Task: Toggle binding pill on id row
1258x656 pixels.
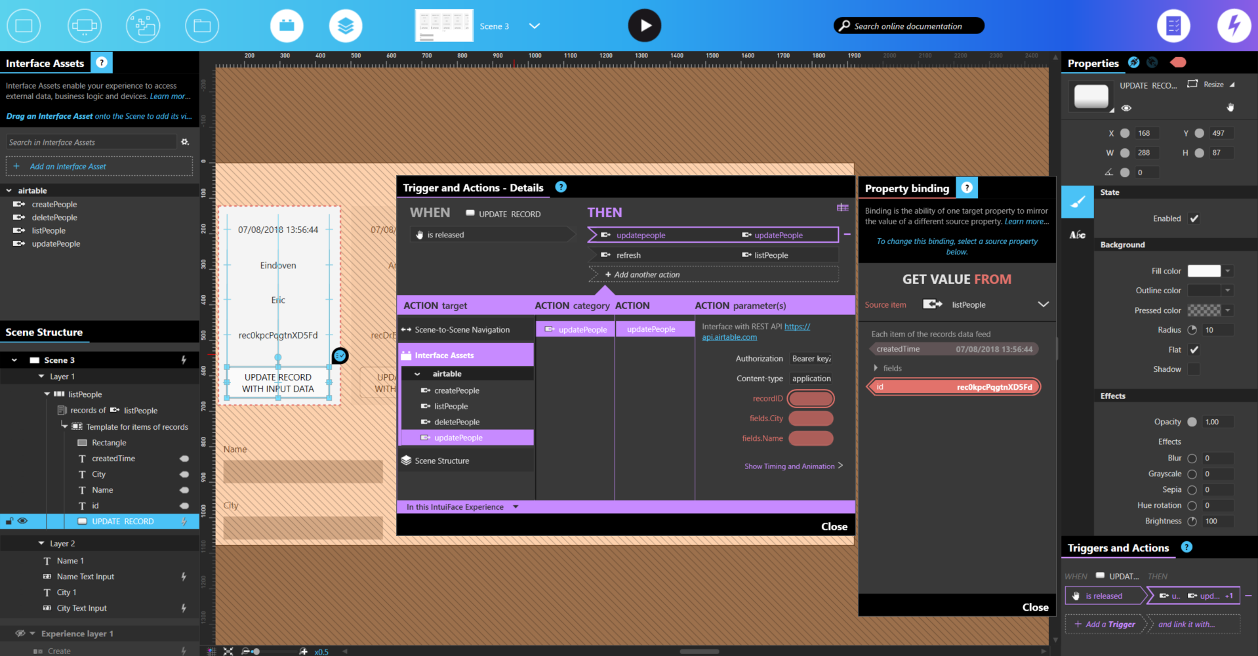Action: click(x=184, y=505)
